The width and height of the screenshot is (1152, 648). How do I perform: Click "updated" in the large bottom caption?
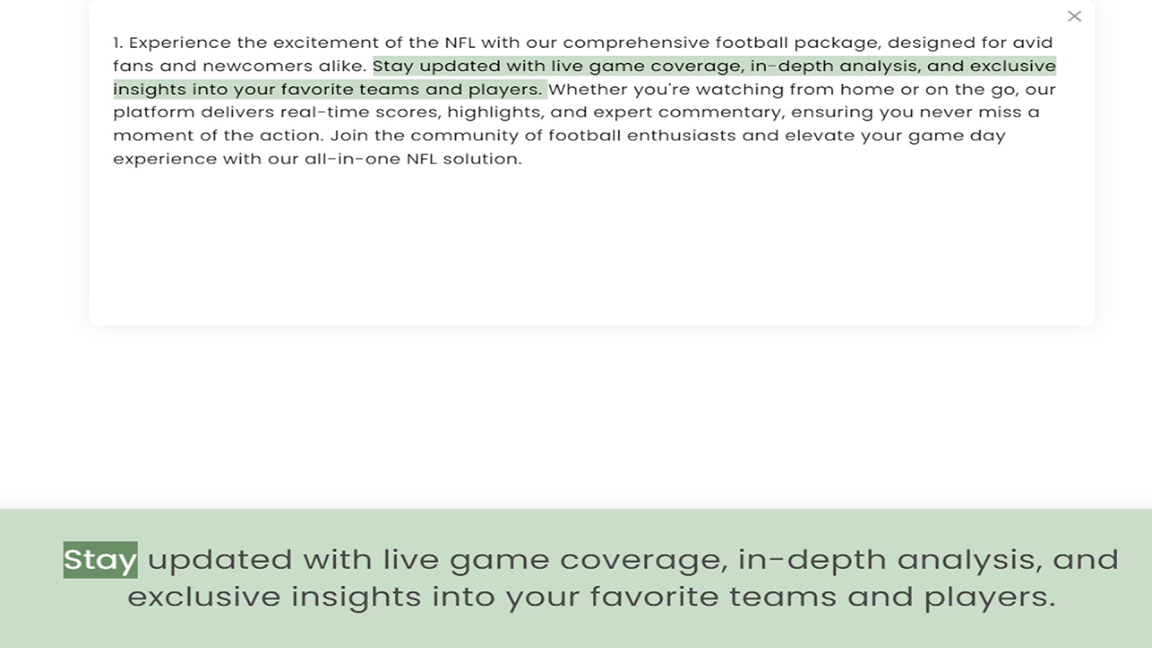[x=220, y=560]
